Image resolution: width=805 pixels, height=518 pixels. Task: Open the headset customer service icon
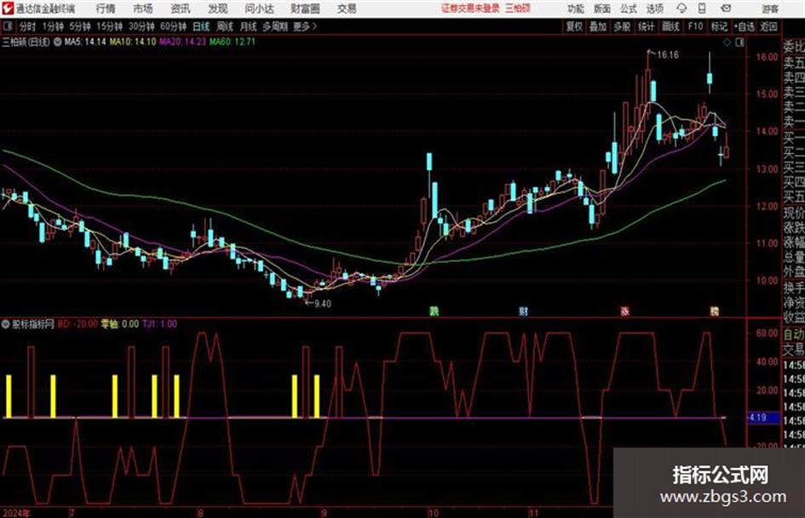click(681, 9)
